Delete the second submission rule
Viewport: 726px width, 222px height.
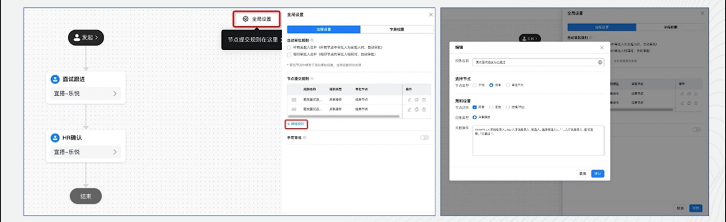[424, 109]
